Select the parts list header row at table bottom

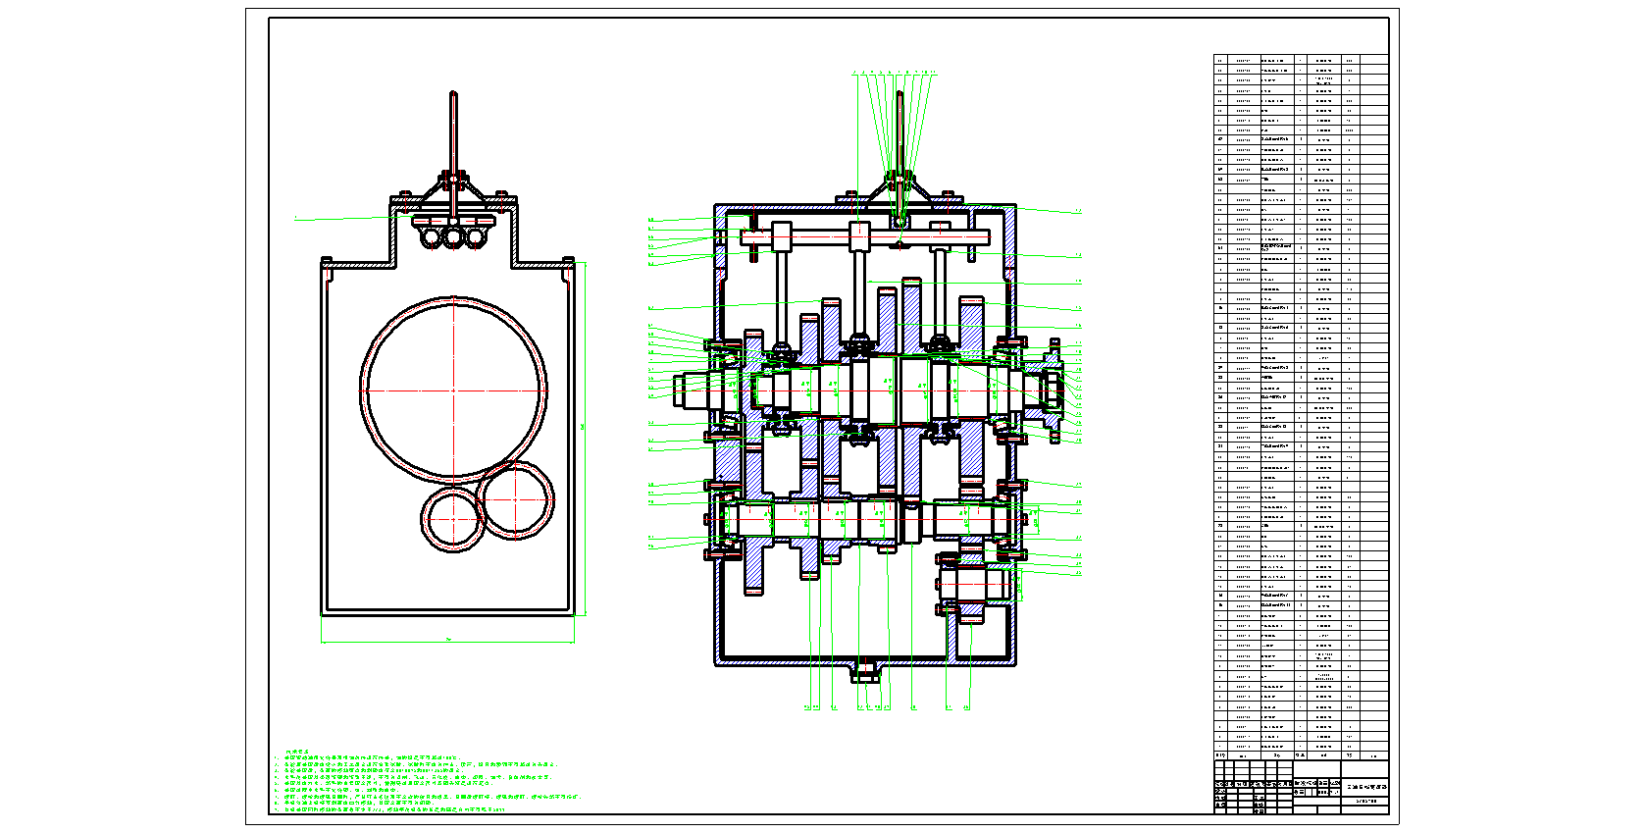click(1301, 755)
